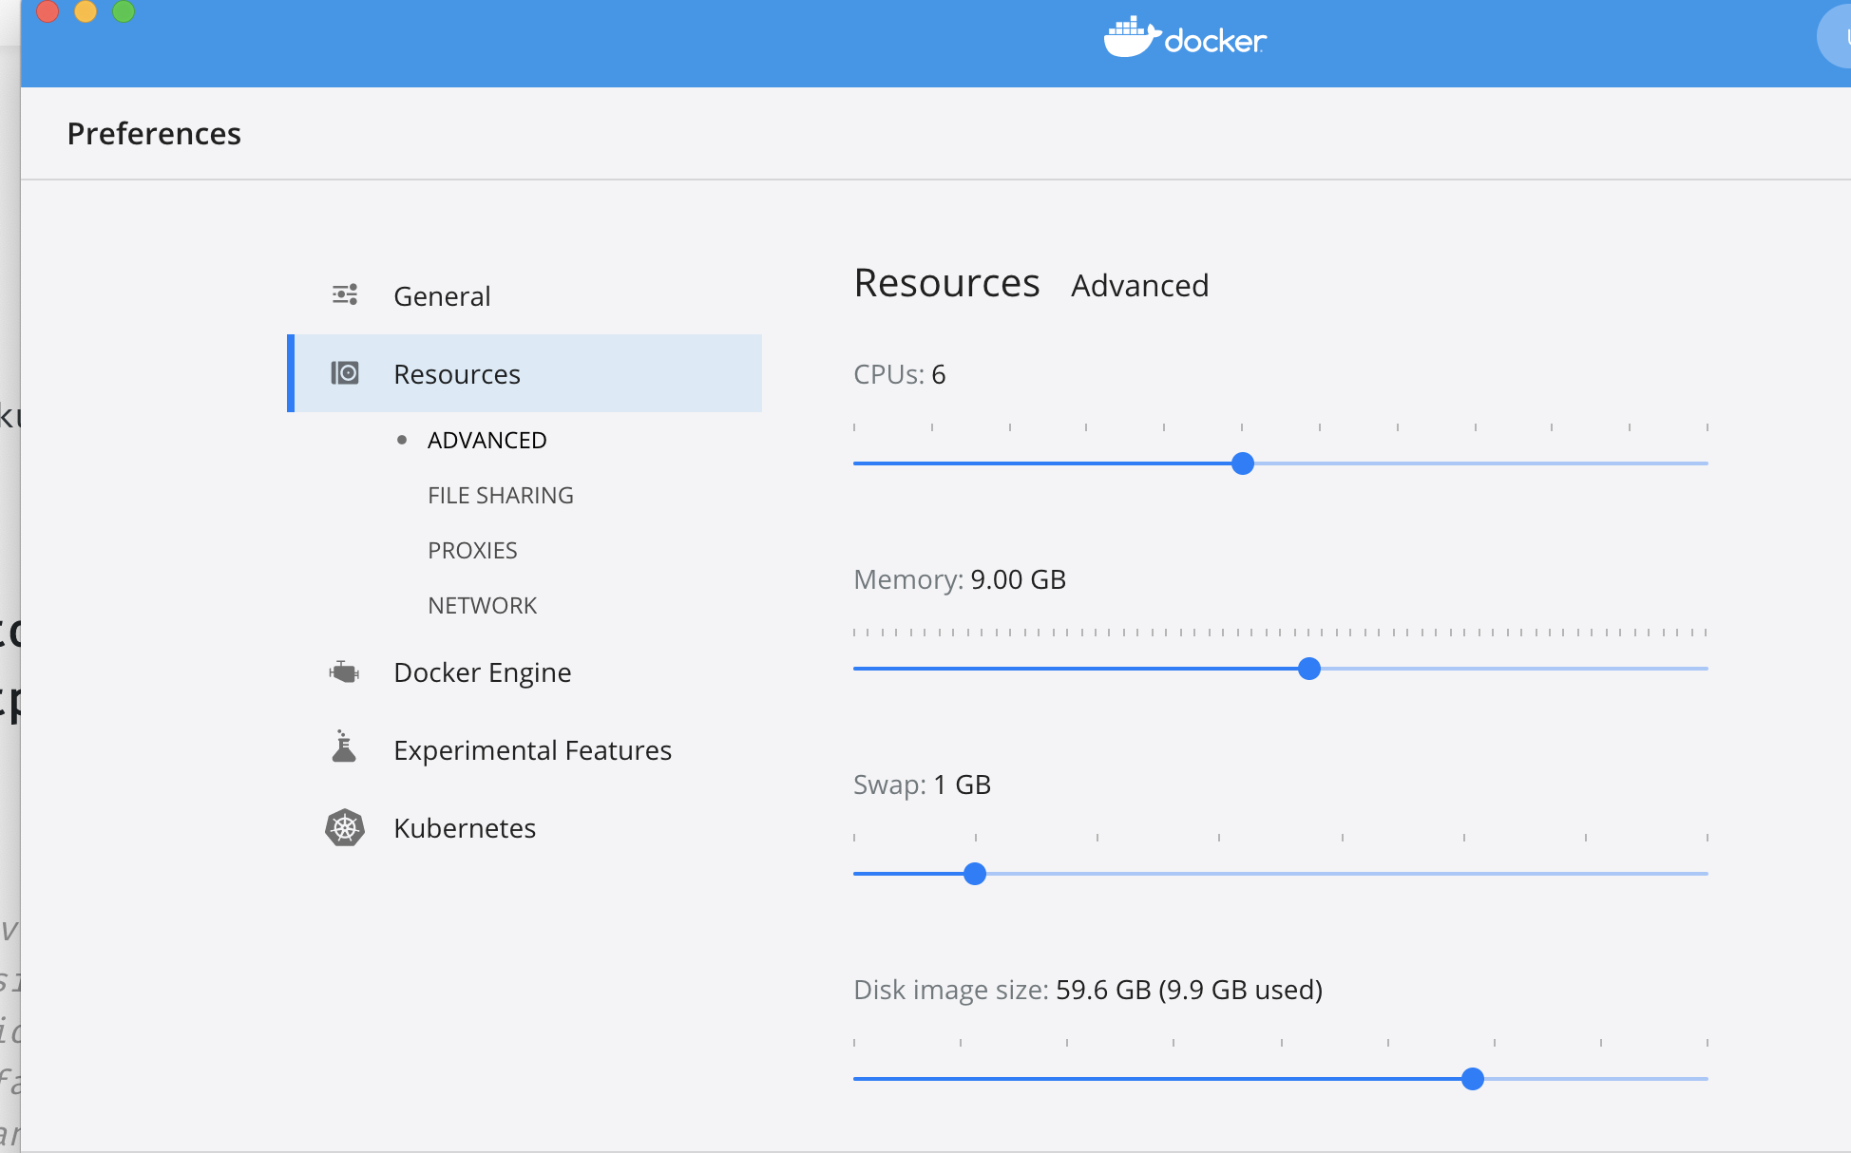The width and height of the screenshot is (1851, 1153).
Task: Click the Memory slider handle
Action: pos(1308,669)
